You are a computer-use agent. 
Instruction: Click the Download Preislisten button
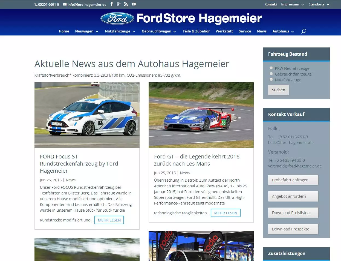[x=293, y=213]
